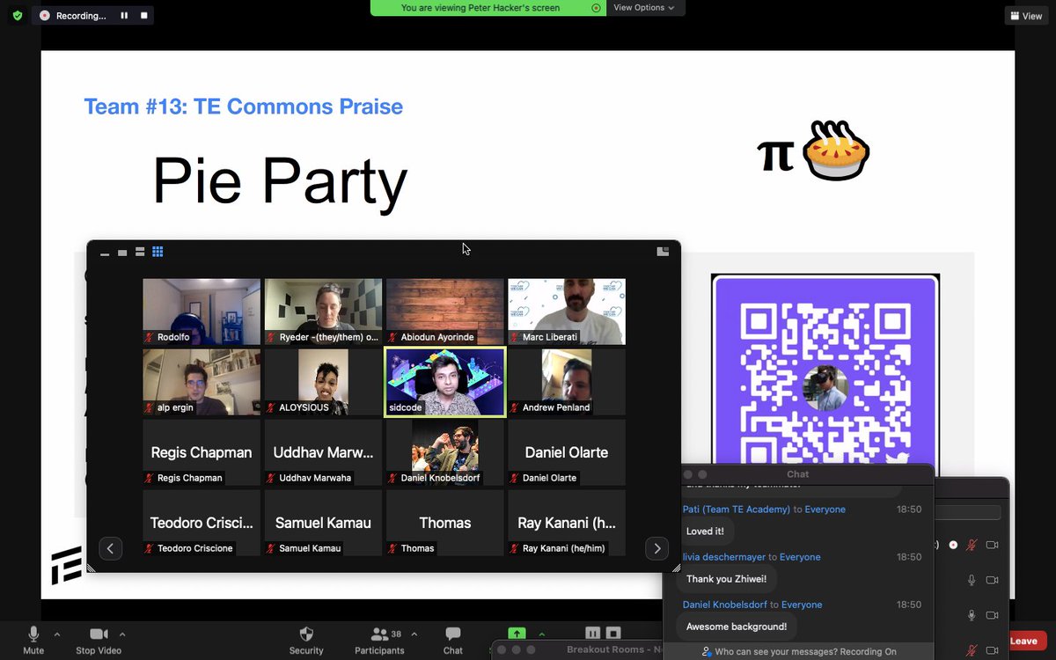The width and height of the screenshot is (1056, 660).
Task: Pause the recording from the top-left indicator
Action: click(124, 16)
